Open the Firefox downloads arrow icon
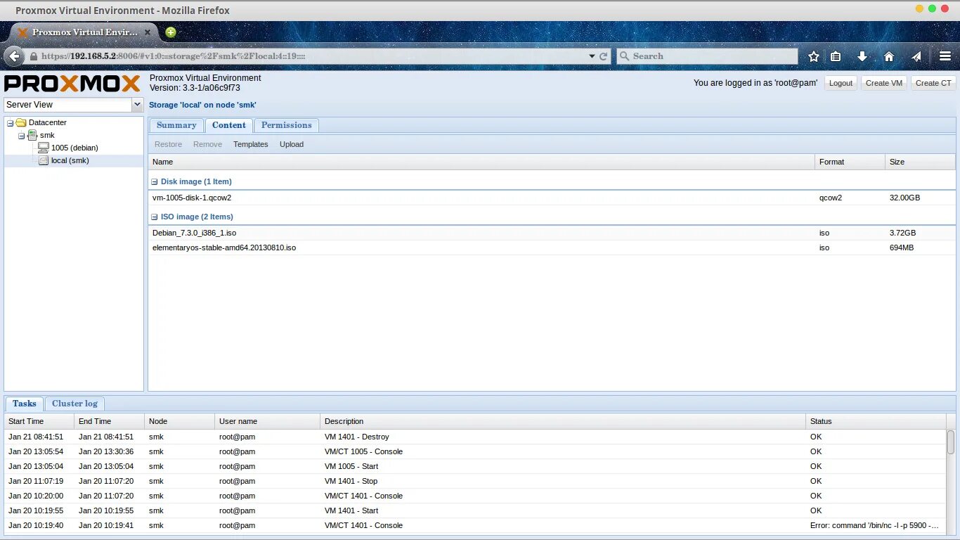 point(862,56)
